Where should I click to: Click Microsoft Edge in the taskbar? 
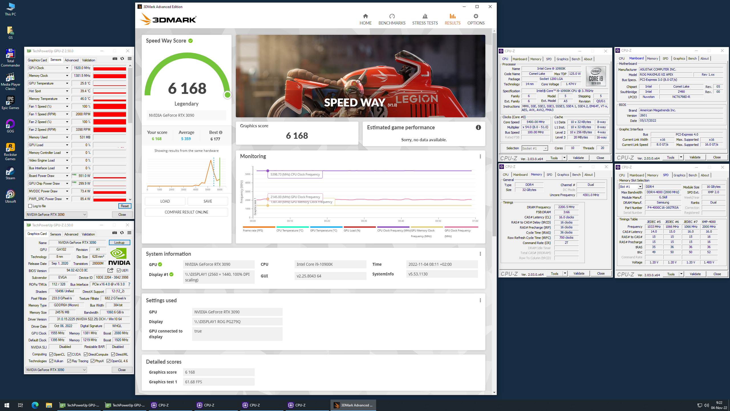pyautogui.click(x=35, y=405)
